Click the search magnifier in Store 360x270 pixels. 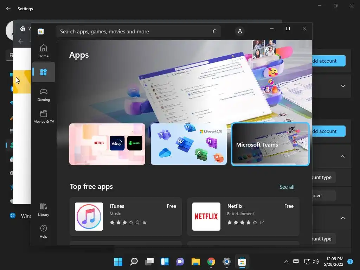pos(214,31)
